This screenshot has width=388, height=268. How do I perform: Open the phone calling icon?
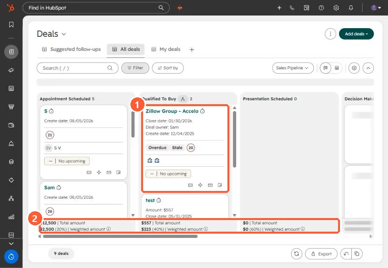[x=292, y=8]
